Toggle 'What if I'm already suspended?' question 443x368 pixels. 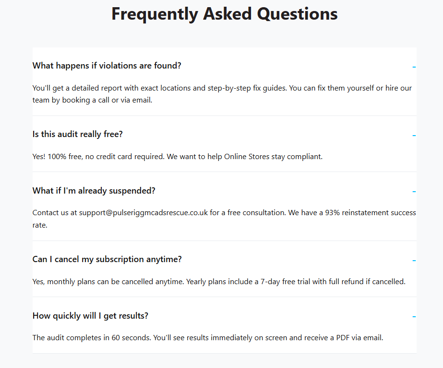click(94, 191)
